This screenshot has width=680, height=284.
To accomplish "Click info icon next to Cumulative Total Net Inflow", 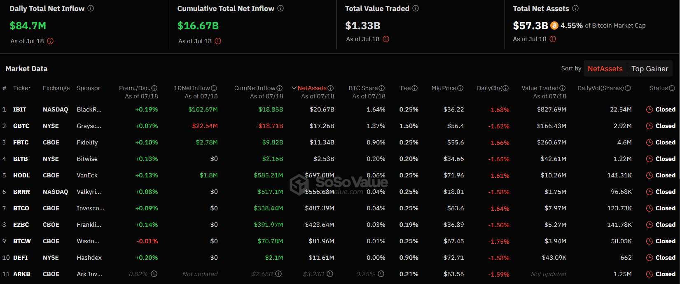I will click(280, 8).
